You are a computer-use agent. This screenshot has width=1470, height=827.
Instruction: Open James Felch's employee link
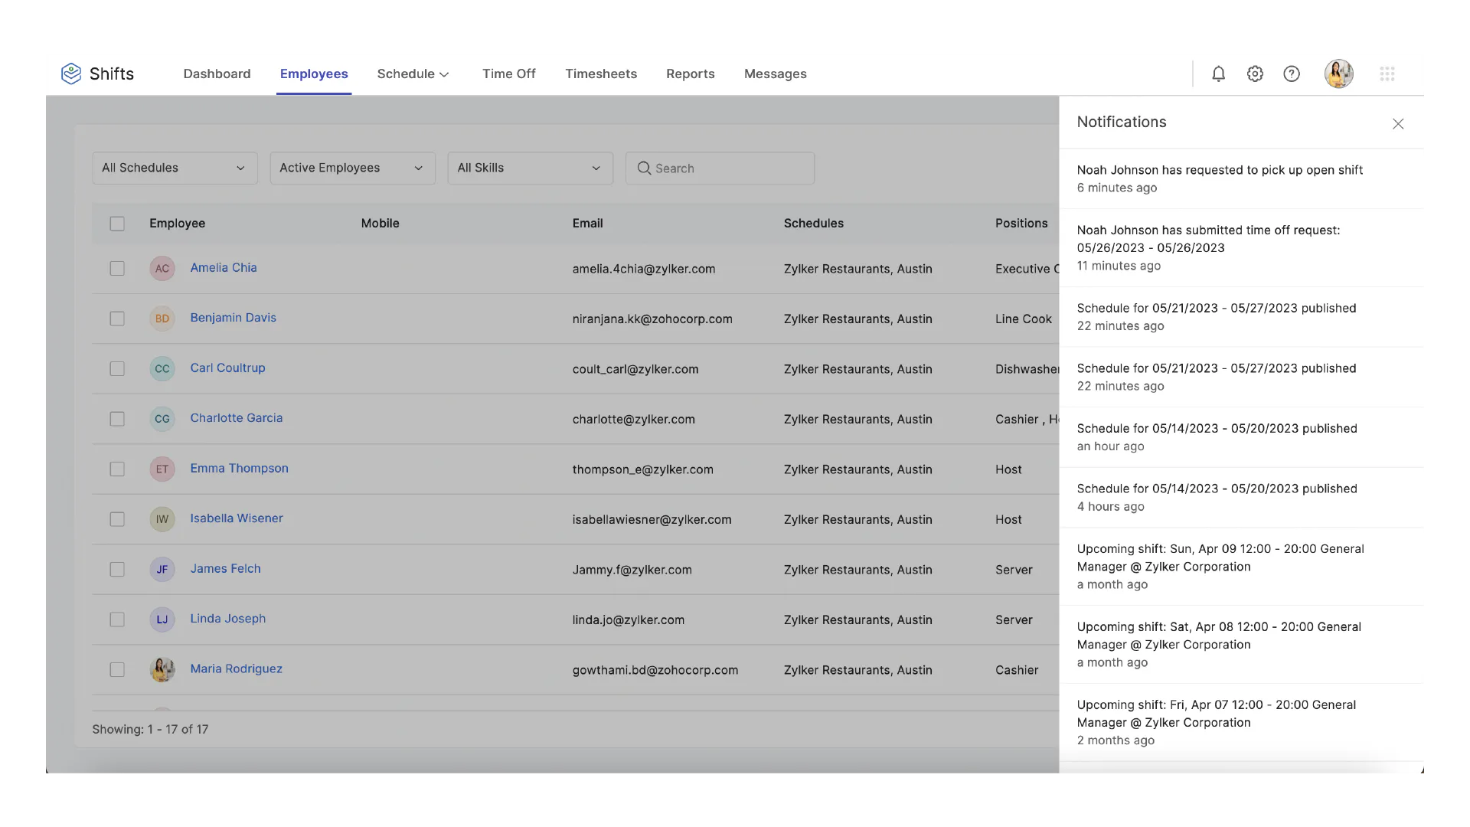point(225,568)
